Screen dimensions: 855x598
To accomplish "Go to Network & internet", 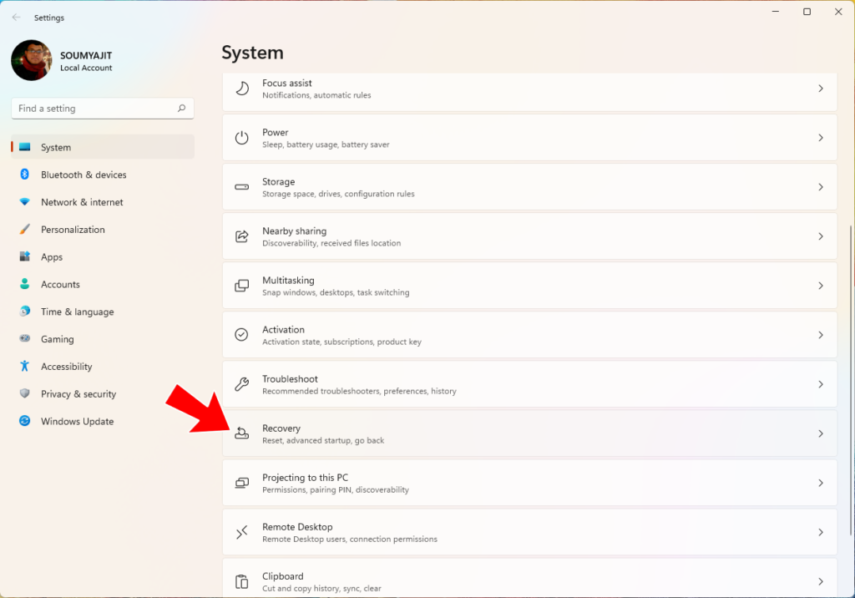I will tap(103, 202).
